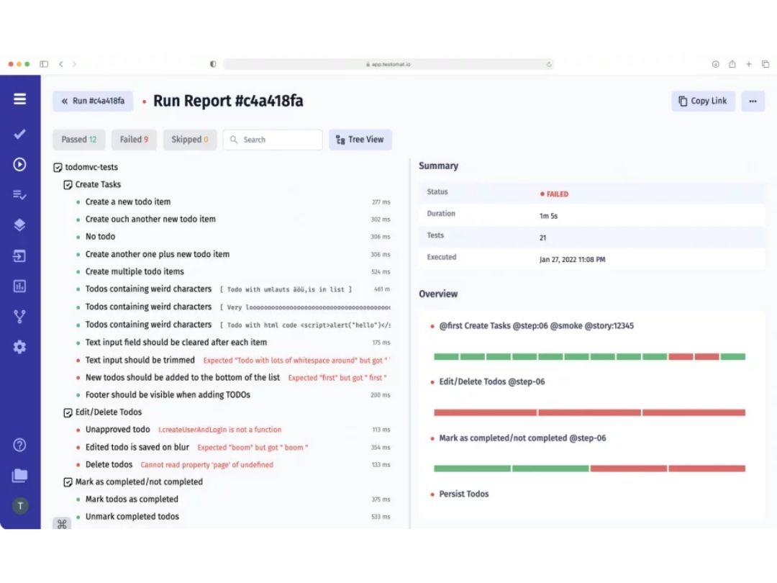Click the browser share icon
The height and width of the screenshot is (583, 777).
732,64
